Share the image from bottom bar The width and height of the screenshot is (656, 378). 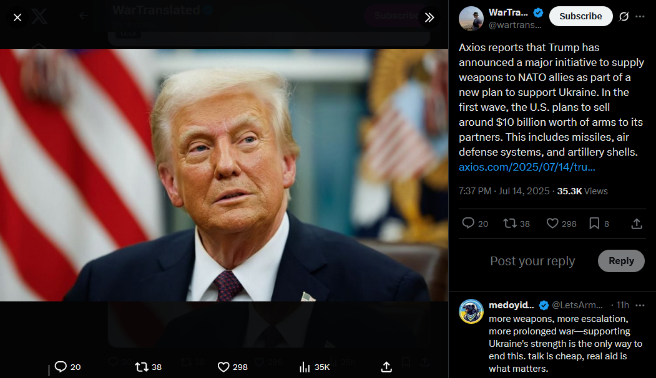386,367
